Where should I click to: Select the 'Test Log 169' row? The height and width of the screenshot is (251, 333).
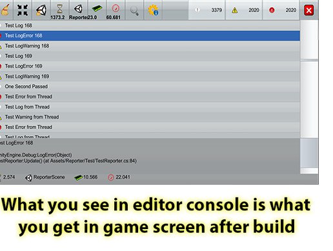point(150,56)
